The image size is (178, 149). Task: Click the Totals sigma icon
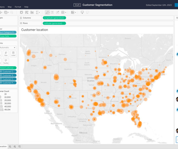click(37, 12)
